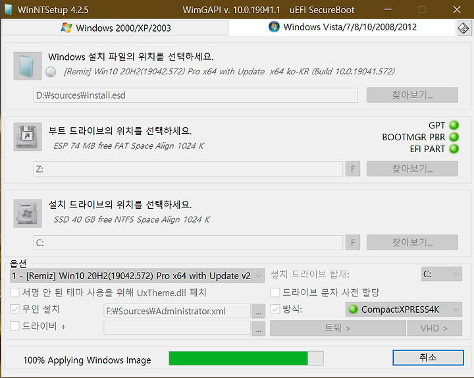Click the Windows XP flag tab icon
474x378 pixels.
tap(66, 28)
